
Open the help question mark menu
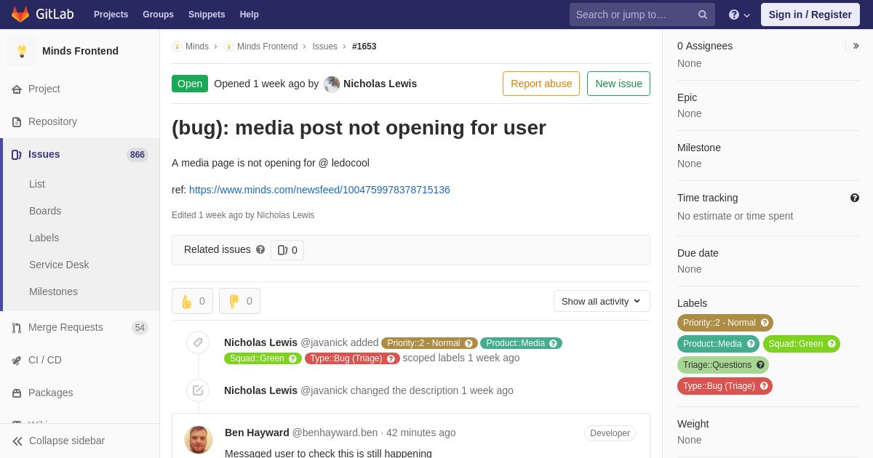point(739,15)
